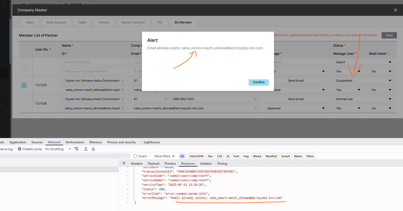
Task: Clear phone number 098-8621045 field
Action: click(256, 99)
